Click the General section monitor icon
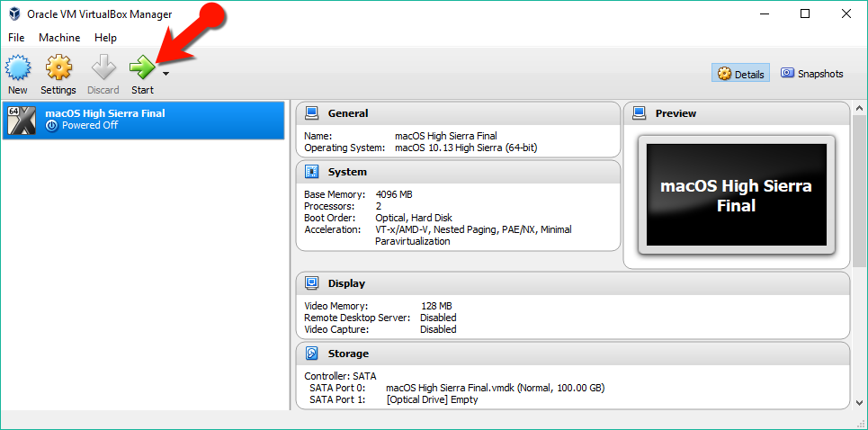This screenshot has height=430, width=868. tap(312, 113)
